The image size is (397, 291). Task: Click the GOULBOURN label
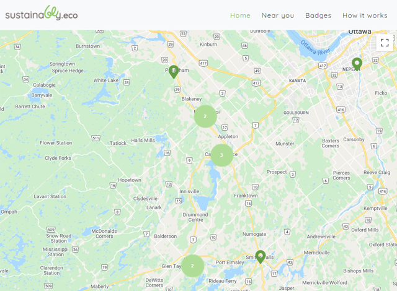296,113
